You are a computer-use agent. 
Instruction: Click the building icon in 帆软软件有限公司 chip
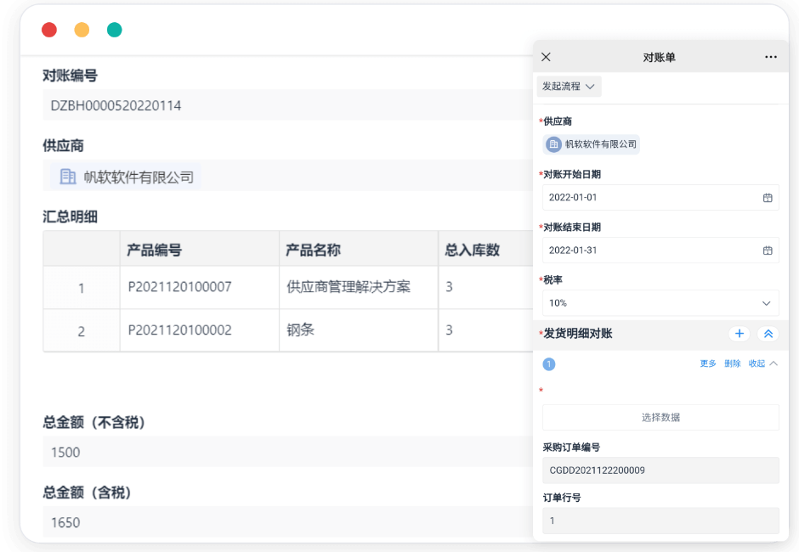click(553, 144)
